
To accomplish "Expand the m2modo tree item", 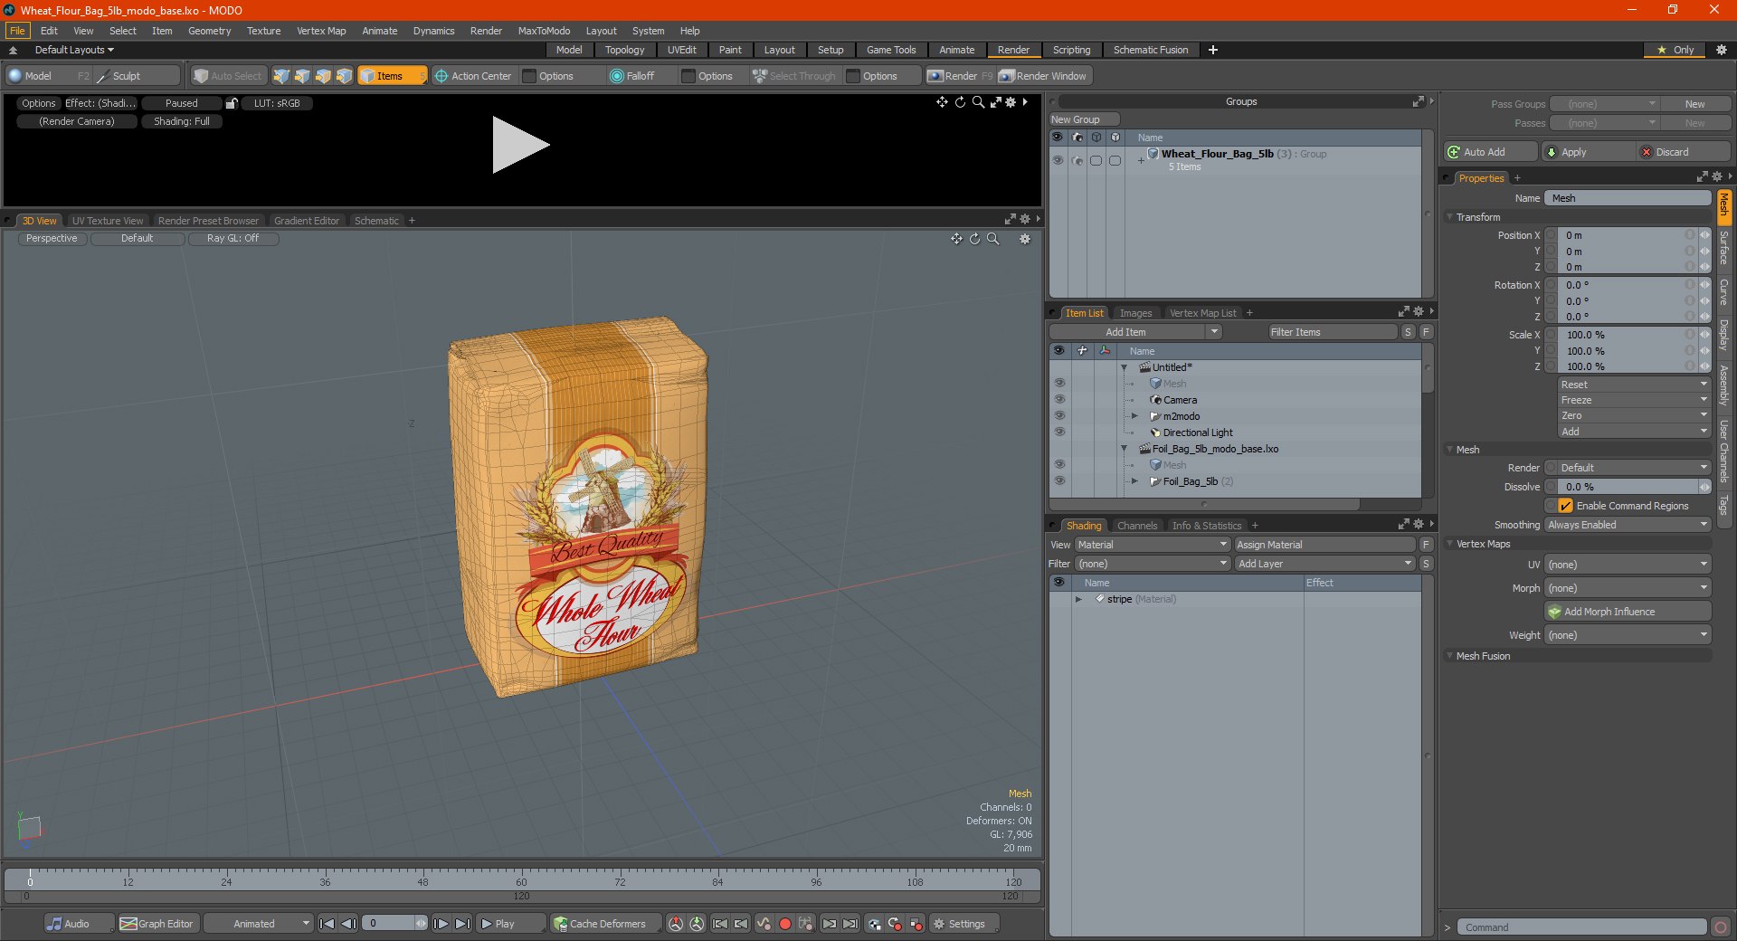I will (x=1134, y=416).
